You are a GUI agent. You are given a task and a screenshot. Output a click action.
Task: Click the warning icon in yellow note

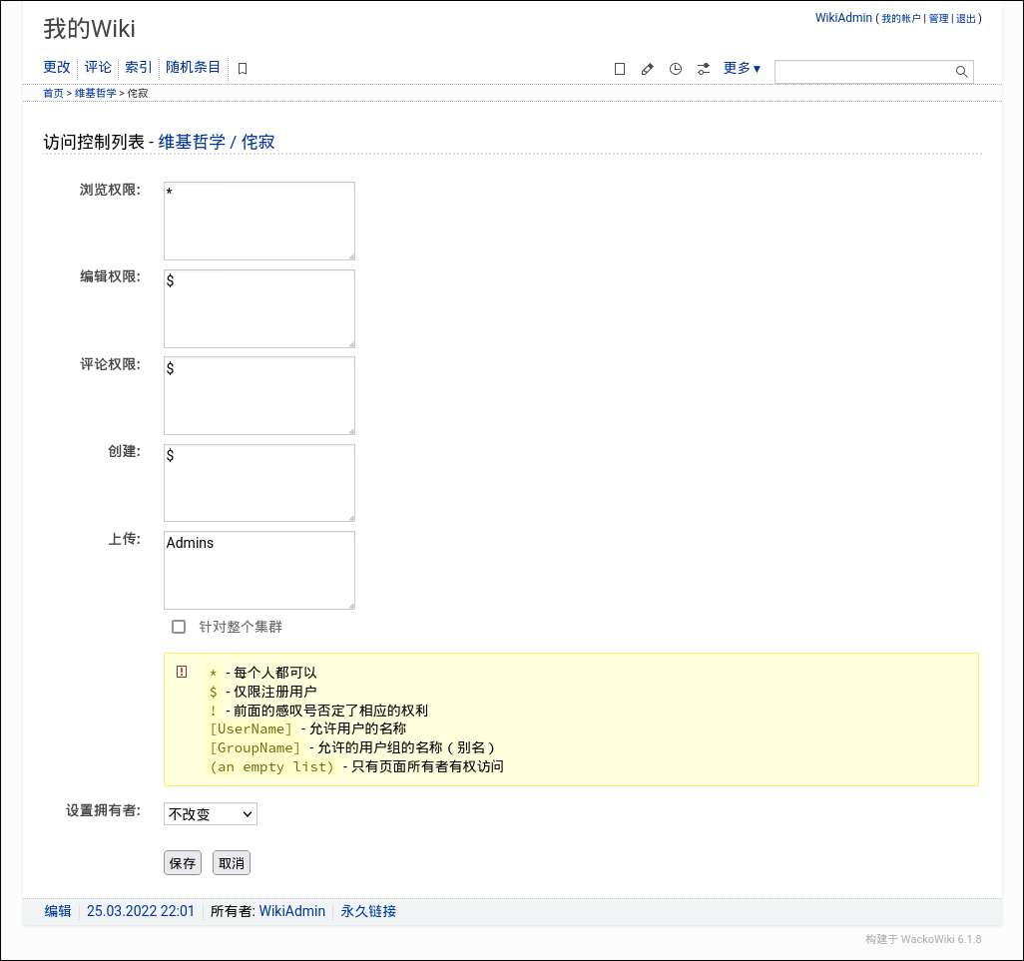point(181,672)
